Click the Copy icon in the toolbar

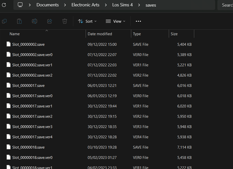(x=4, y=21)
